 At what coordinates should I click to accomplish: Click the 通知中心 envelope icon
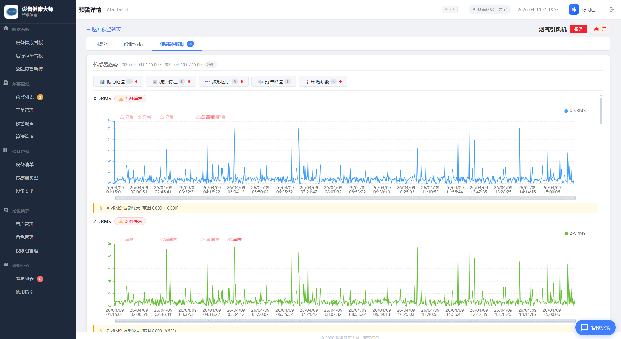(6, 265)
